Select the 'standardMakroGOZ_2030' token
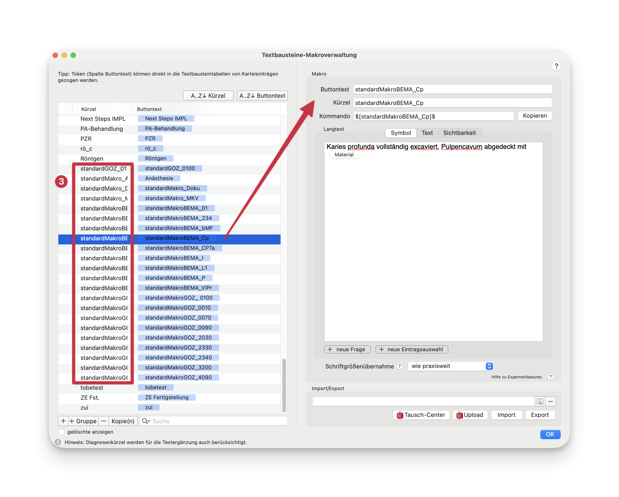The height and width of the screenshot is (497, 619). pyautogui.click(x=178, y=338)
